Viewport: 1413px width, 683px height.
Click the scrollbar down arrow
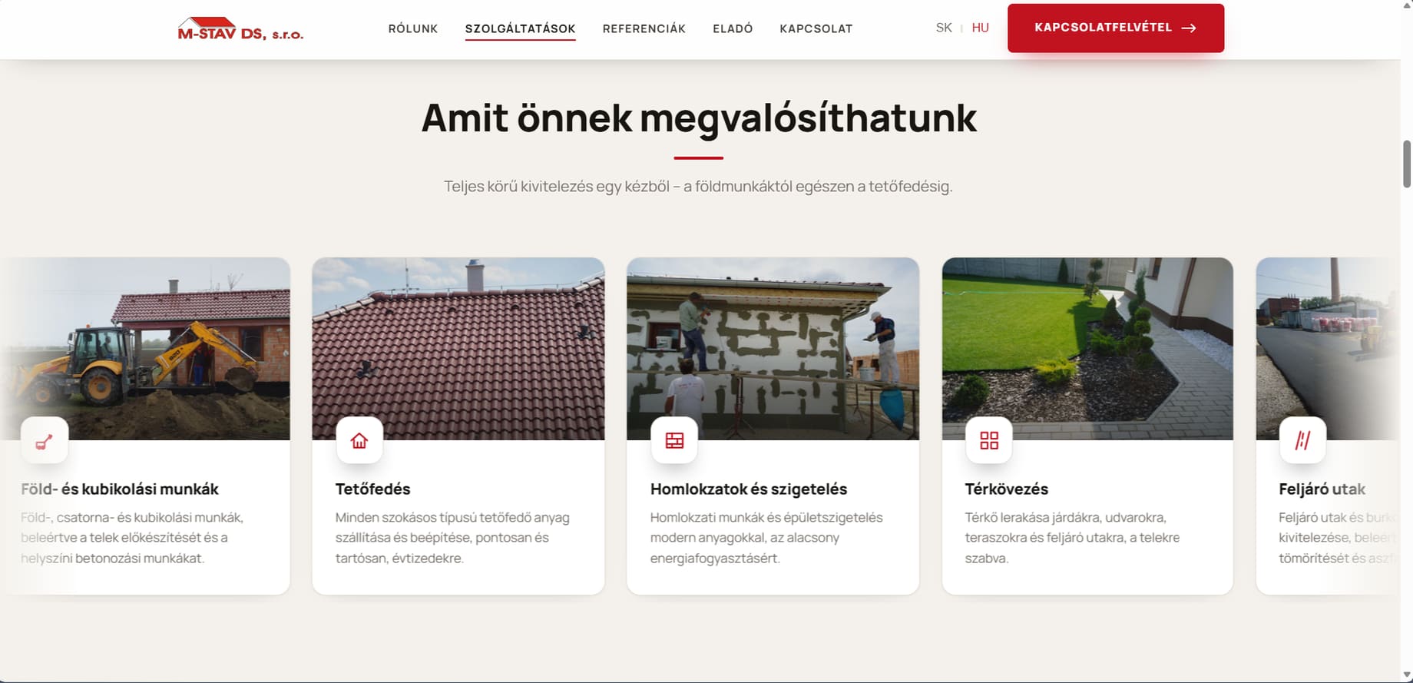1407,675
